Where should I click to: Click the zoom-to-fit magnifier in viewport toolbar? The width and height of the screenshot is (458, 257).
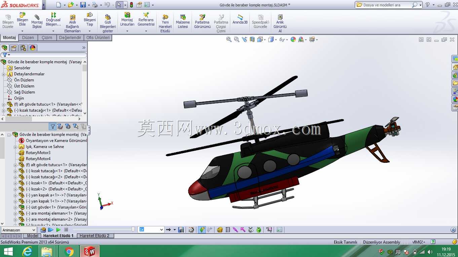coord(229,39)
